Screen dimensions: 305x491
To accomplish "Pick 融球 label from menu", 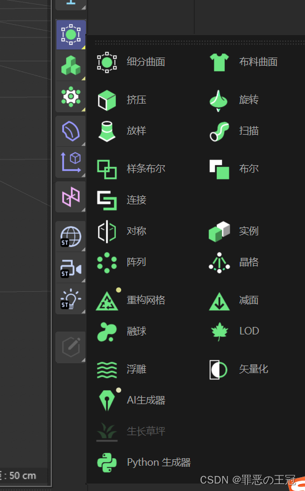I will (x=137, y=332).
